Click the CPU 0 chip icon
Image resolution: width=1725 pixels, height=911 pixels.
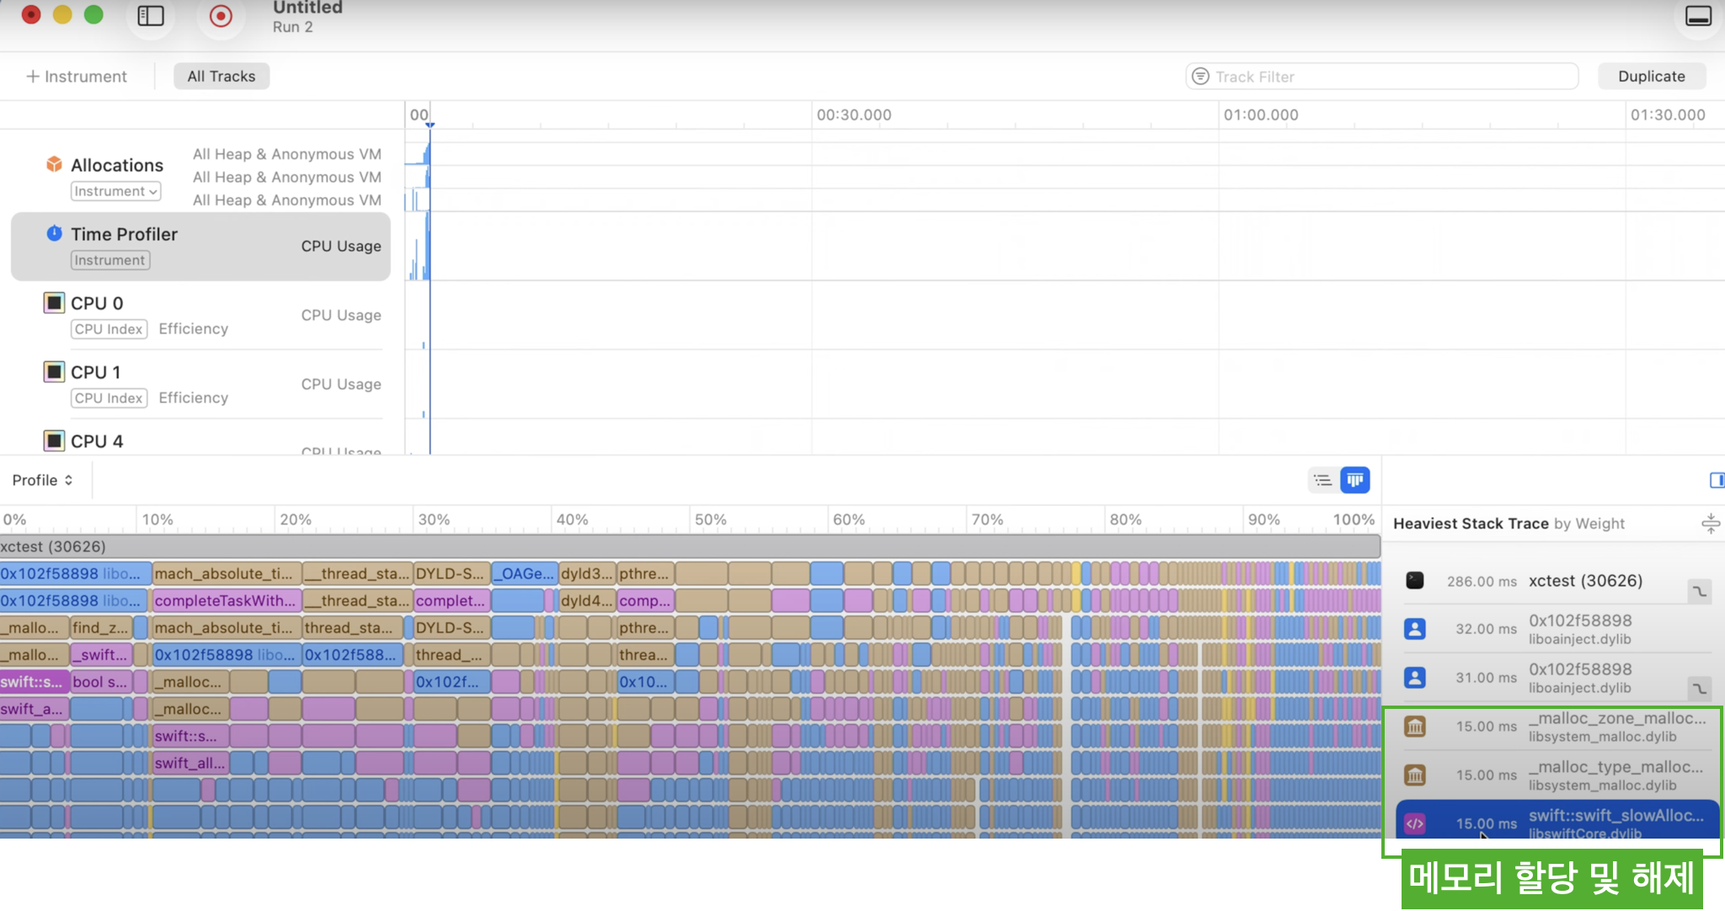54,302
